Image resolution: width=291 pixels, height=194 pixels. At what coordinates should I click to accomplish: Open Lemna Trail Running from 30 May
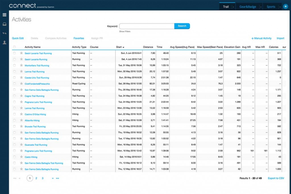pos(34,72)
